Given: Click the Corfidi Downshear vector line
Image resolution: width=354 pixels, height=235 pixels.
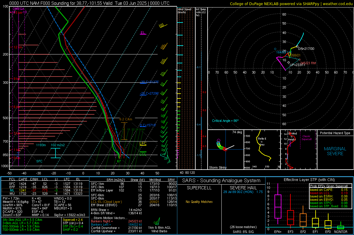Looking at the screenshot, I should coord(116,228).
